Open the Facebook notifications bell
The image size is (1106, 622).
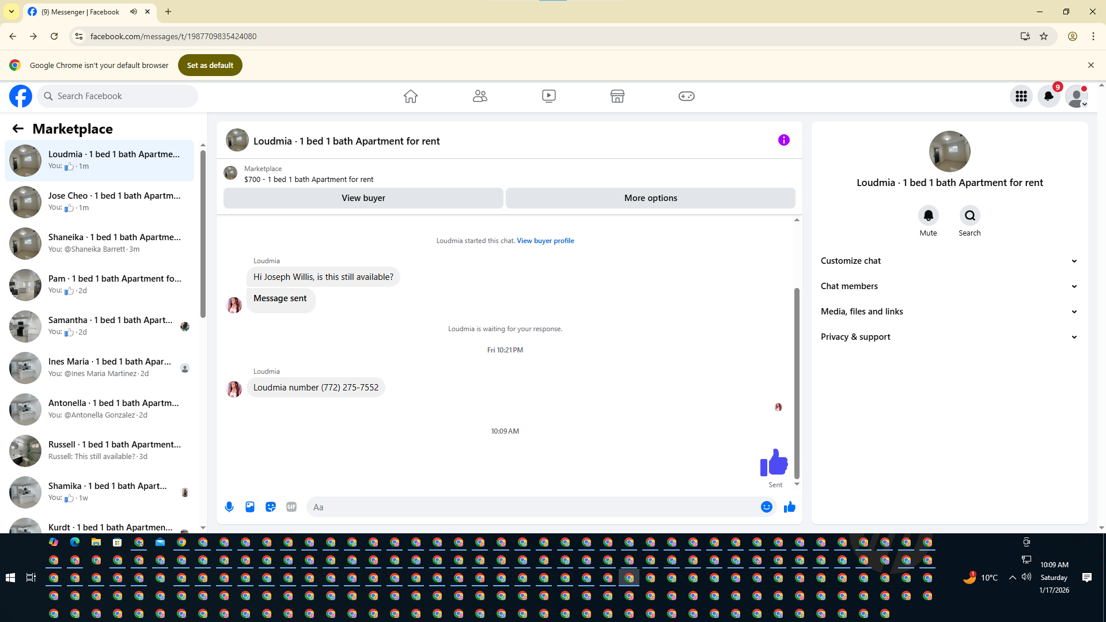pyautogui.click(x=1048, y=96)
